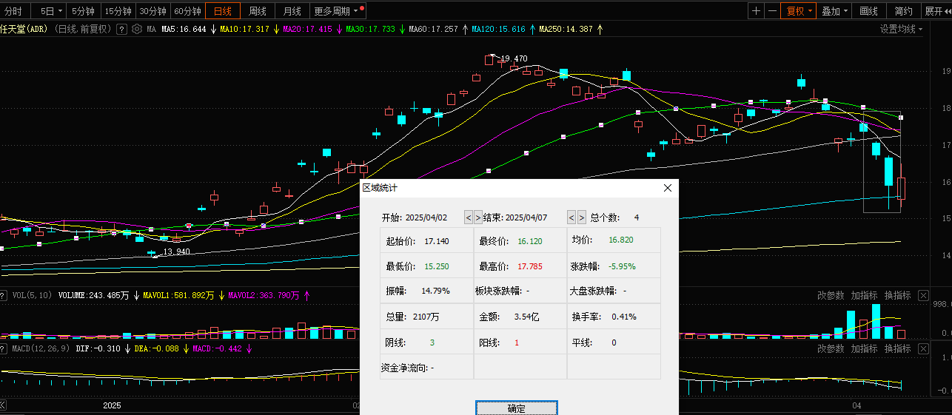Click 换指标 in the VOL panel

pyautogui.click(x=897, y=295)
